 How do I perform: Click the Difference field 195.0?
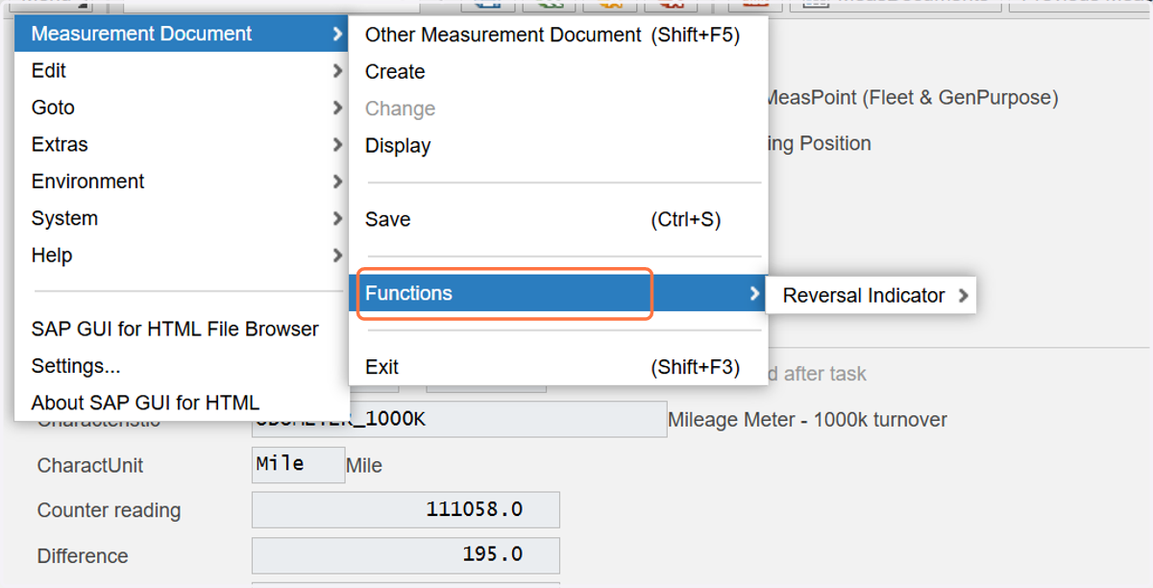tap(405, 555)
